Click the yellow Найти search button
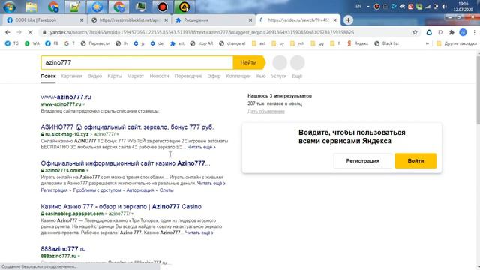Viewport: 480px width, 270px height. [x=249, y=62]
